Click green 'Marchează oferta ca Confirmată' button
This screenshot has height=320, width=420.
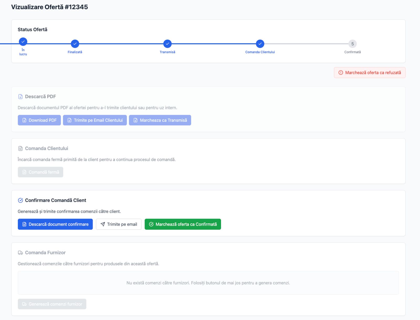click(x=183, y=224)
